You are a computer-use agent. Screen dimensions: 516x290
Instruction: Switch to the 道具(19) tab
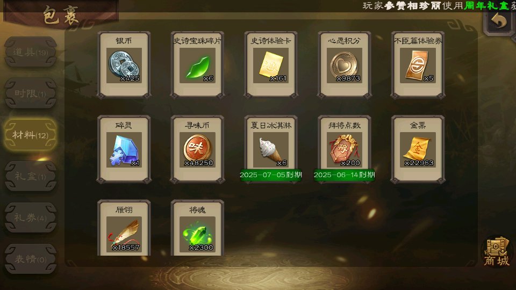pos(31,52)
